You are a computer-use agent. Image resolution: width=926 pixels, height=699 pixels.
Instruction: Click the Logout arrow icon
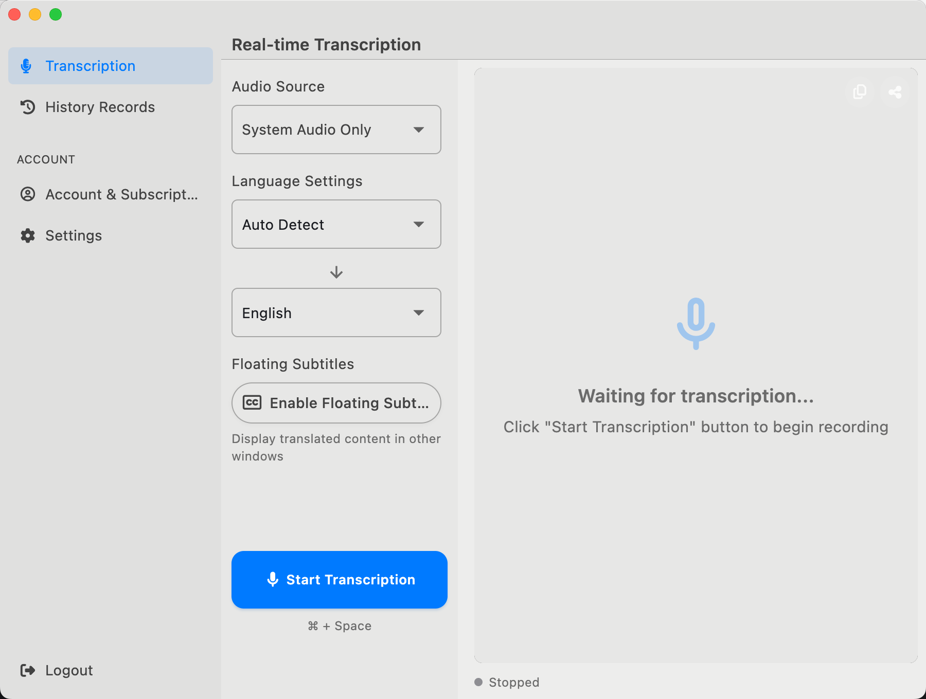click(28, 670)
